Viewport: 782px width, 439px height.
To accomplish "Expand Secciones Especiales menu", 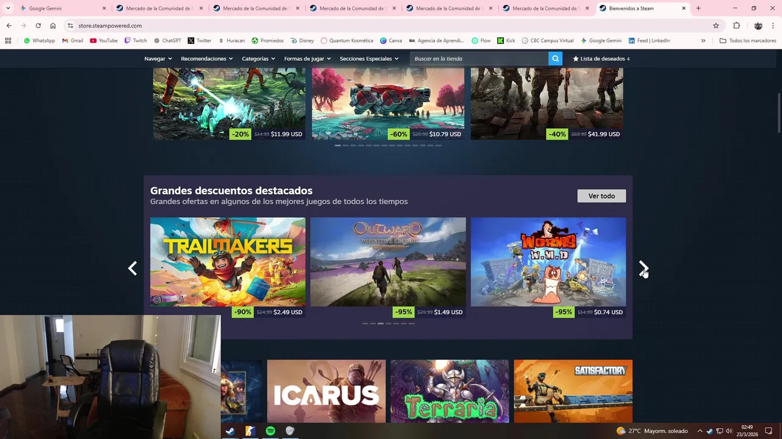I will 369,59.
